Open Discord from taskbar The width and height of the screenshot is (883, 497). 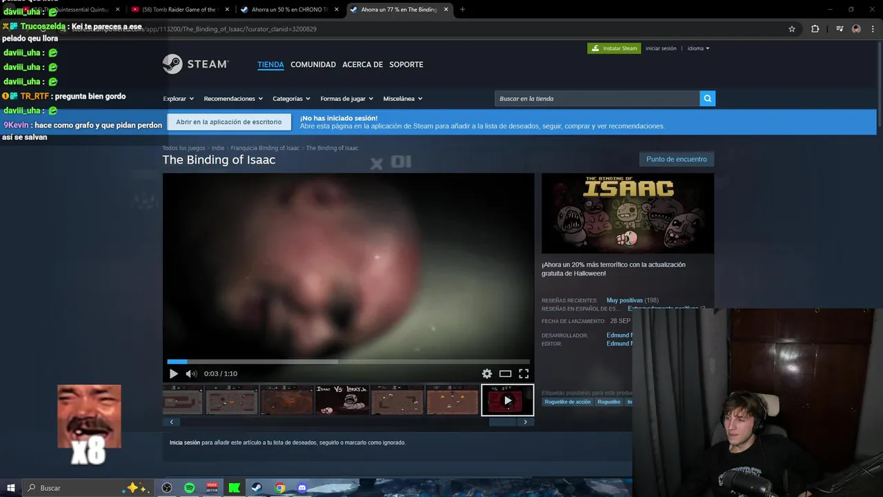click(x=301, y=488)
